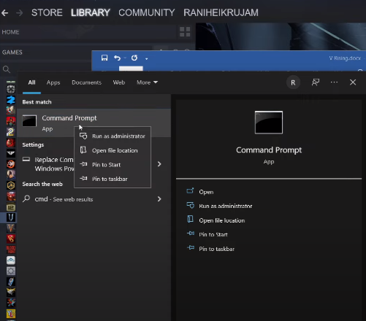Open Word's undo history dropdown arrow
This screenshot has height=321, width=366.
pyautogui.click(x=125, y=58)
